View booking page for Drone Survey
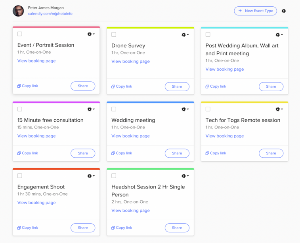The width and height of the screenshot is (300, 243). pyautogui.click(x=130, y=61)
